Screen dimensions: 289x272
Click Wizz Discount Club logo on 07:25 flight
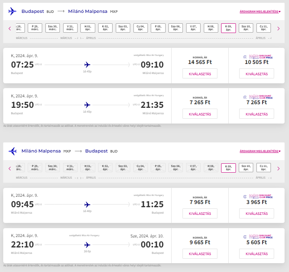[x=258, y=57]
